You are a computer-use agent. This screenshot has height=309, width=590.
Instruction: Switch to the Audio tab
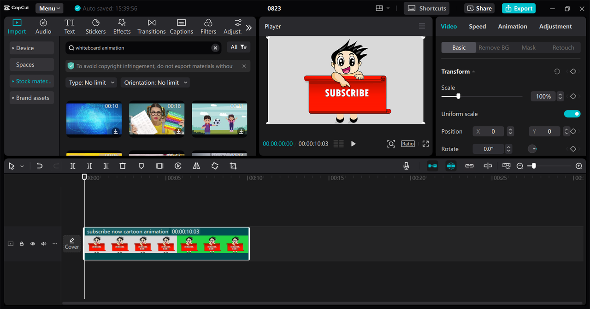43,26
